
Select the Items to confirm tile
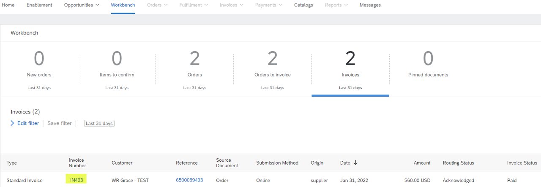tap(117, 69)
